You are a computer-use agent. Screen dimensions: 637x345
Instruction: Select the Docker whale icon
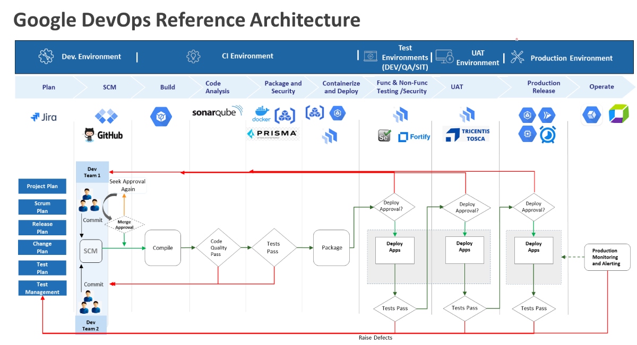click(261, 114)
